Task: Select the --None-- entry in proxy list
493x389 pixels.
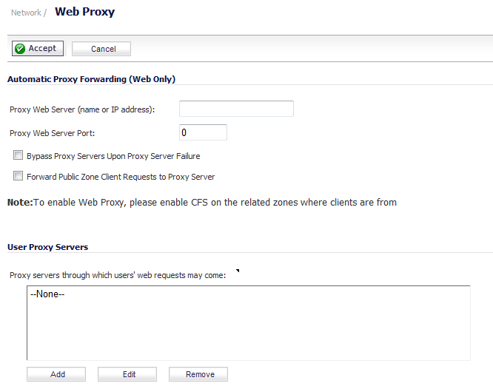Action: click(47, 294)
